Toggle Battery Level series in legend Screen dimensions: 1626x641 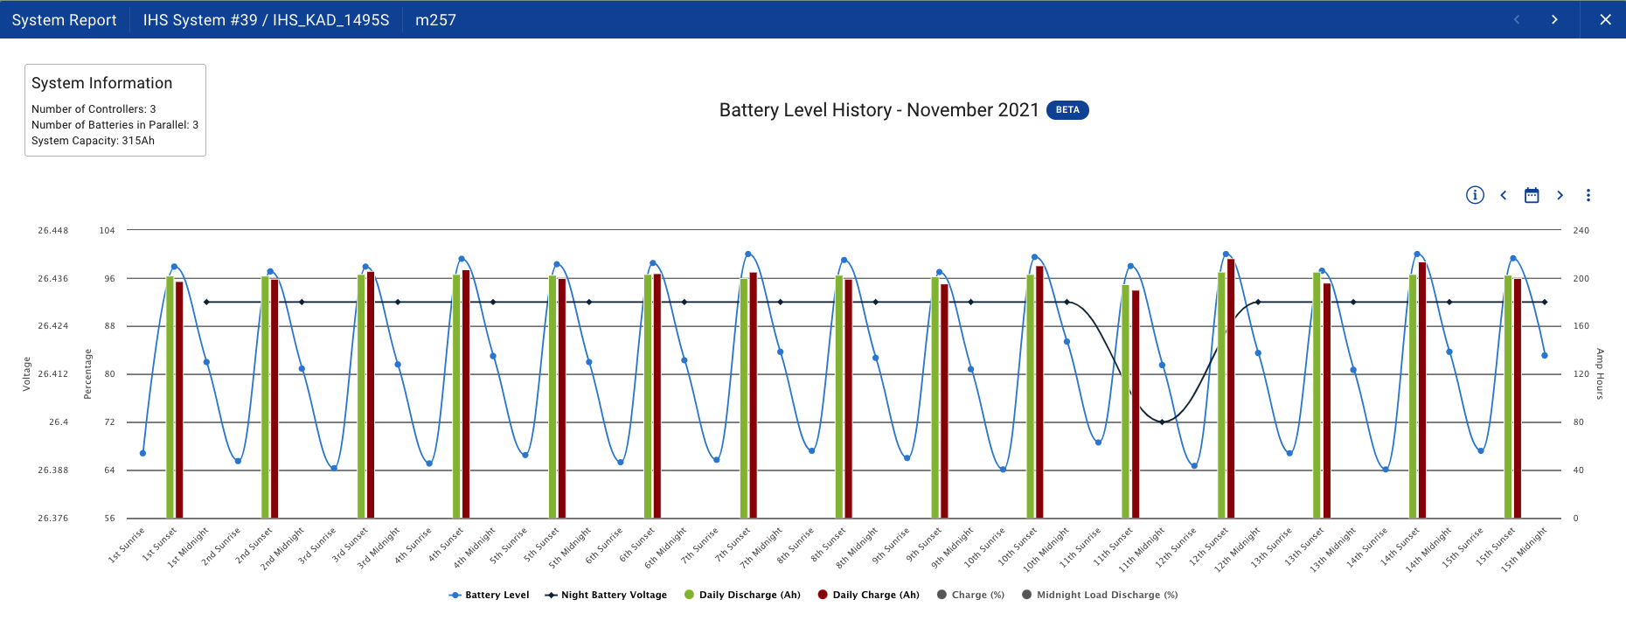489,595
